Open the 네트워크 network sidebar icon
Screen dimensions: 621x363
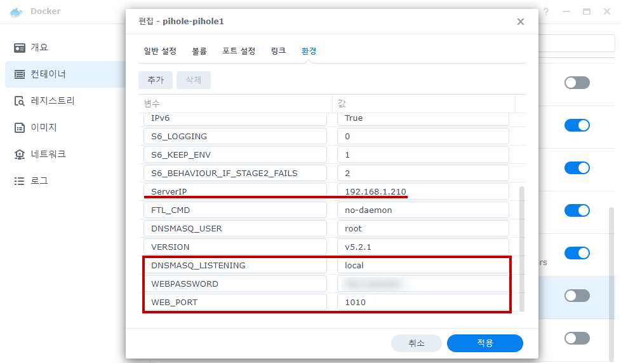[20, 154]
